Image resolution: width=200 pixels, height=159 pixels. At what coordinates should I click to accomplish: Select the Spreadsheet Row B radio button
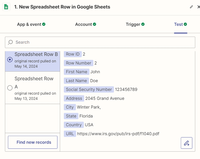10,59
